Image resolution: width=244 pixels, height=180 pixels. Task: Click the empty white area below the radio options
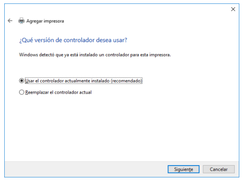(122, 128)
